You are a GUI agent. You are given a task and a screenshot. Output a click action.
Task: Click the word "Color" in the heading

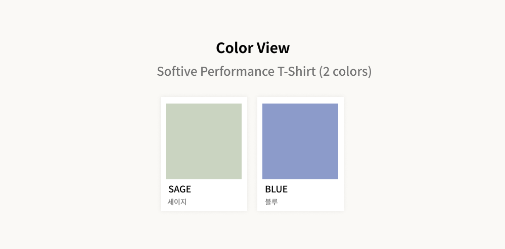click(x=234, y=48)
